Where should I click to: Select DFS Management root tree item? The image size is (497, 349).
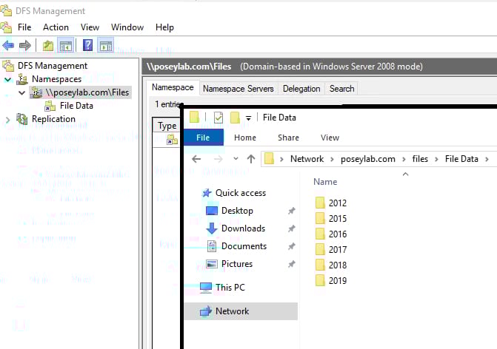(x=53, y=66)
